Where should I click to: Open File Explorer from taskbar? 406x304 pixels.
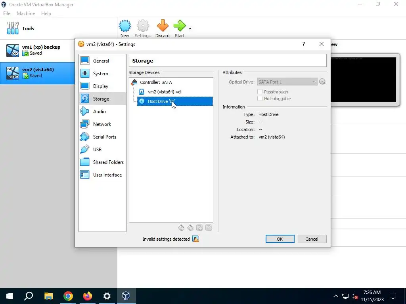pos(49,296)
